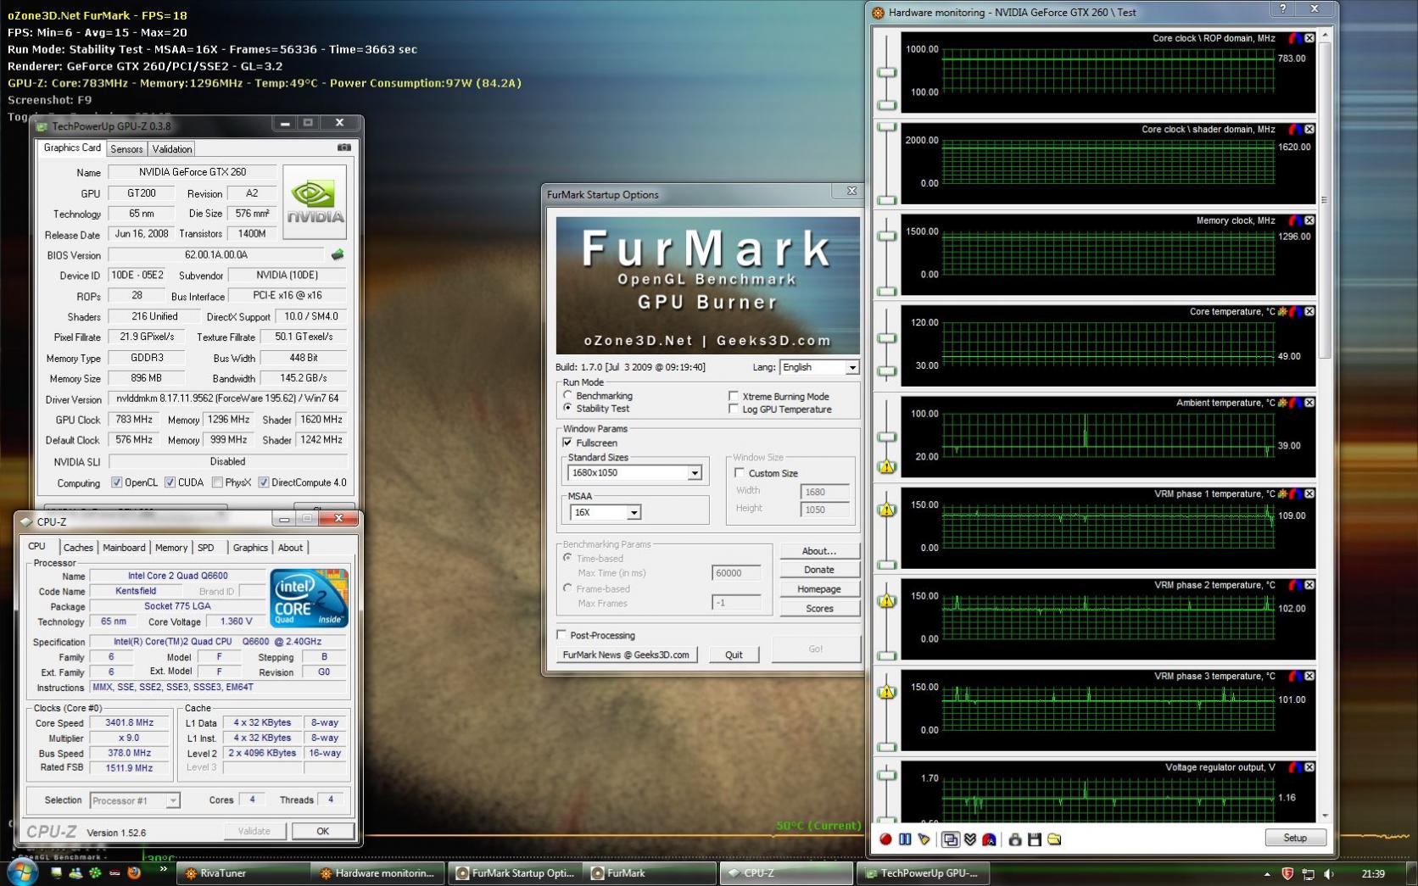Click upper slider handle for Core temperature graph
Image resolution: width=1418 pixels, height=886 pixels.
[887, 338]
